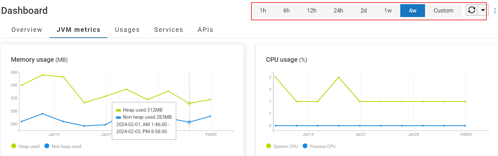The image size is (498, 156).
Task: Open the APIs tab
Action: point(205,30)
